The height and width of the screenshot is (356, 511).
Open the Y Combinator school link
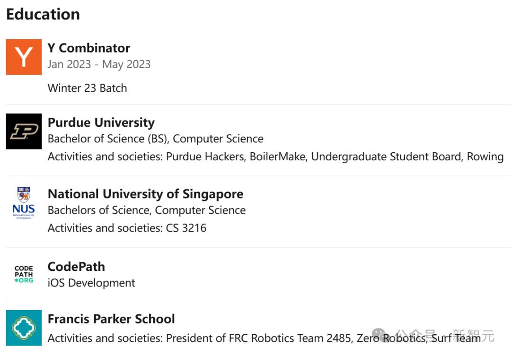pyautogui.click(x=88, y=48)
